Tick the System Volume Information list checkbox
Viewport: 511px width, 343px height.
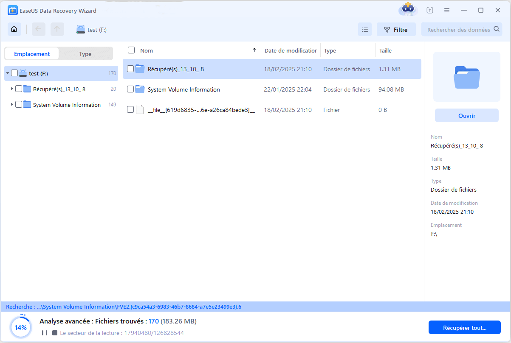pyautogui.click(x=130, y=89)
